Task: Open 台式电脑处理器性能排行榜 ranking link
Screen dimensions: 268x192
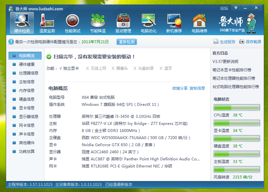Action: (x=236, y=86)
